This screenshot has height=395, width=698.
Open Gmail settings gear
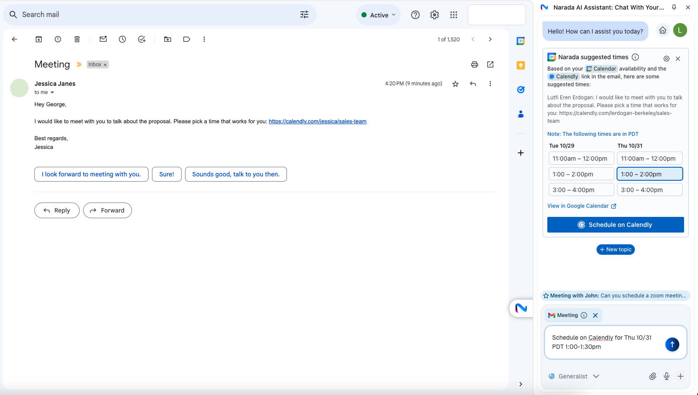[x=435, y=15]
